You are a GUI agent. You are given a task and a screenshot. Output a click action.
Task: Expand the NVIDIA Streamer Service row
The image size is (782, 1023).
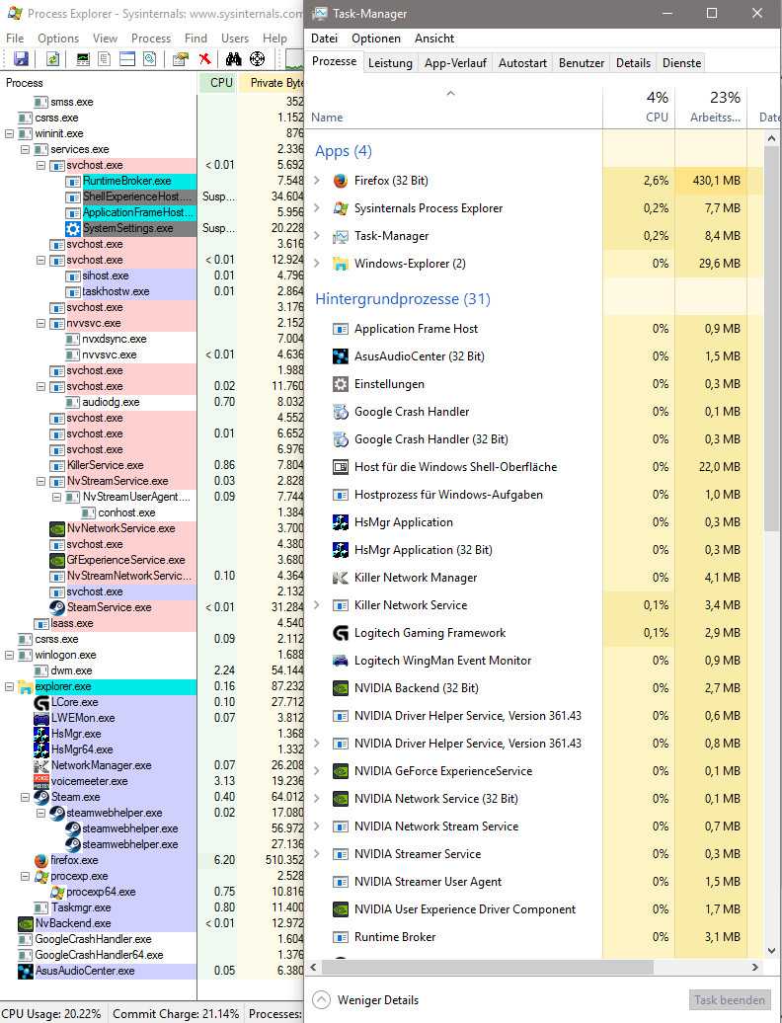tap(317, 854)
